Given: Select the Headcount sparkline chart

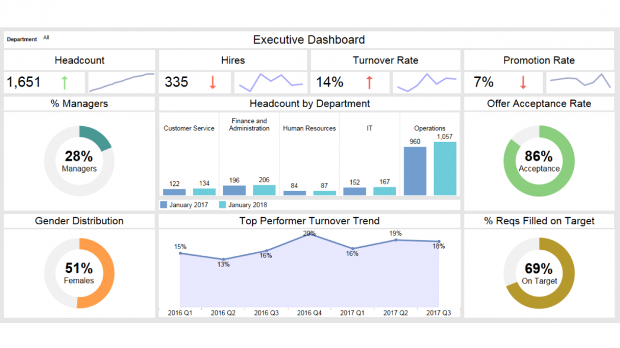Looking at the screenshot, I should 121,82.
